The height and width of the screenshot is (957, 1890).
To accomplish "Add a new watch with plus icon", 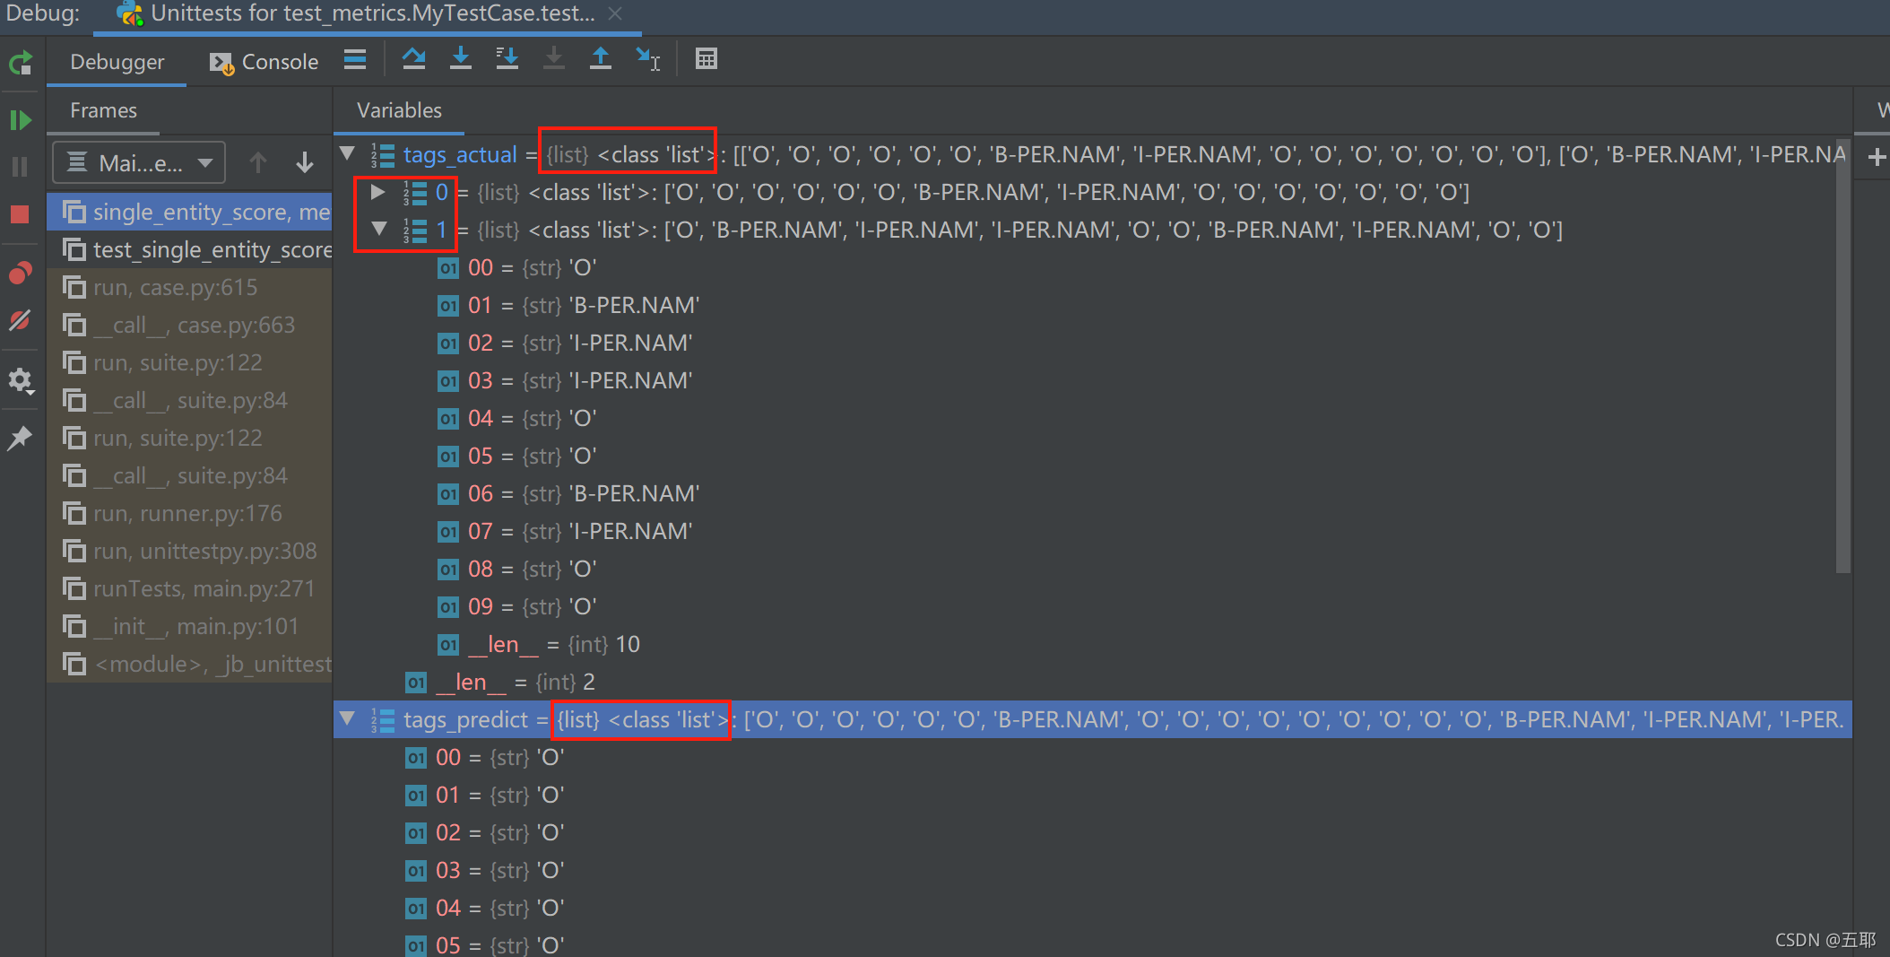I will click(x=1877, y=158).
